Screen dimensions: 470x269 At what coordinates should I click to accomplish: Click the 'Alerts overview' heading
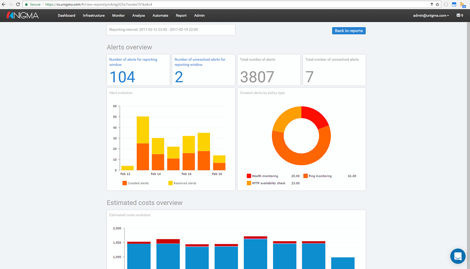(129, 47)
